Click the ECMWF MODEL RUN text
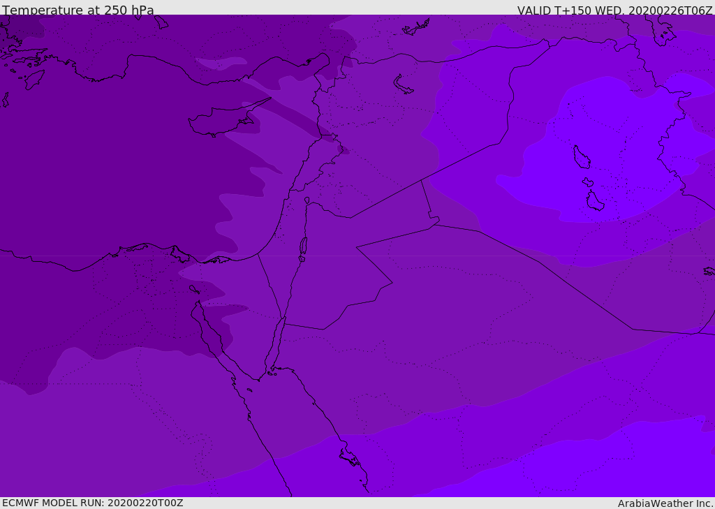The width and height of the screenshot is (715, 509). [x=92, y=503]
